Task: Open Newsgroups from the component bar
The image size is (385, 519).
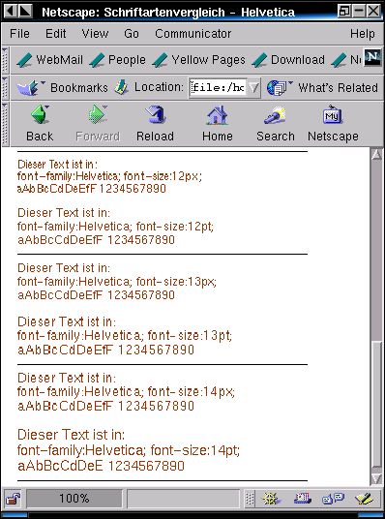Action: (x=333, y=499)
